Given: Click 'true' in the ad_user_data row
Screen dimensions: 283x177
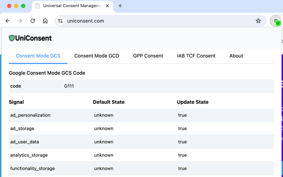Looking at the screenshot, I should point(183,142).
